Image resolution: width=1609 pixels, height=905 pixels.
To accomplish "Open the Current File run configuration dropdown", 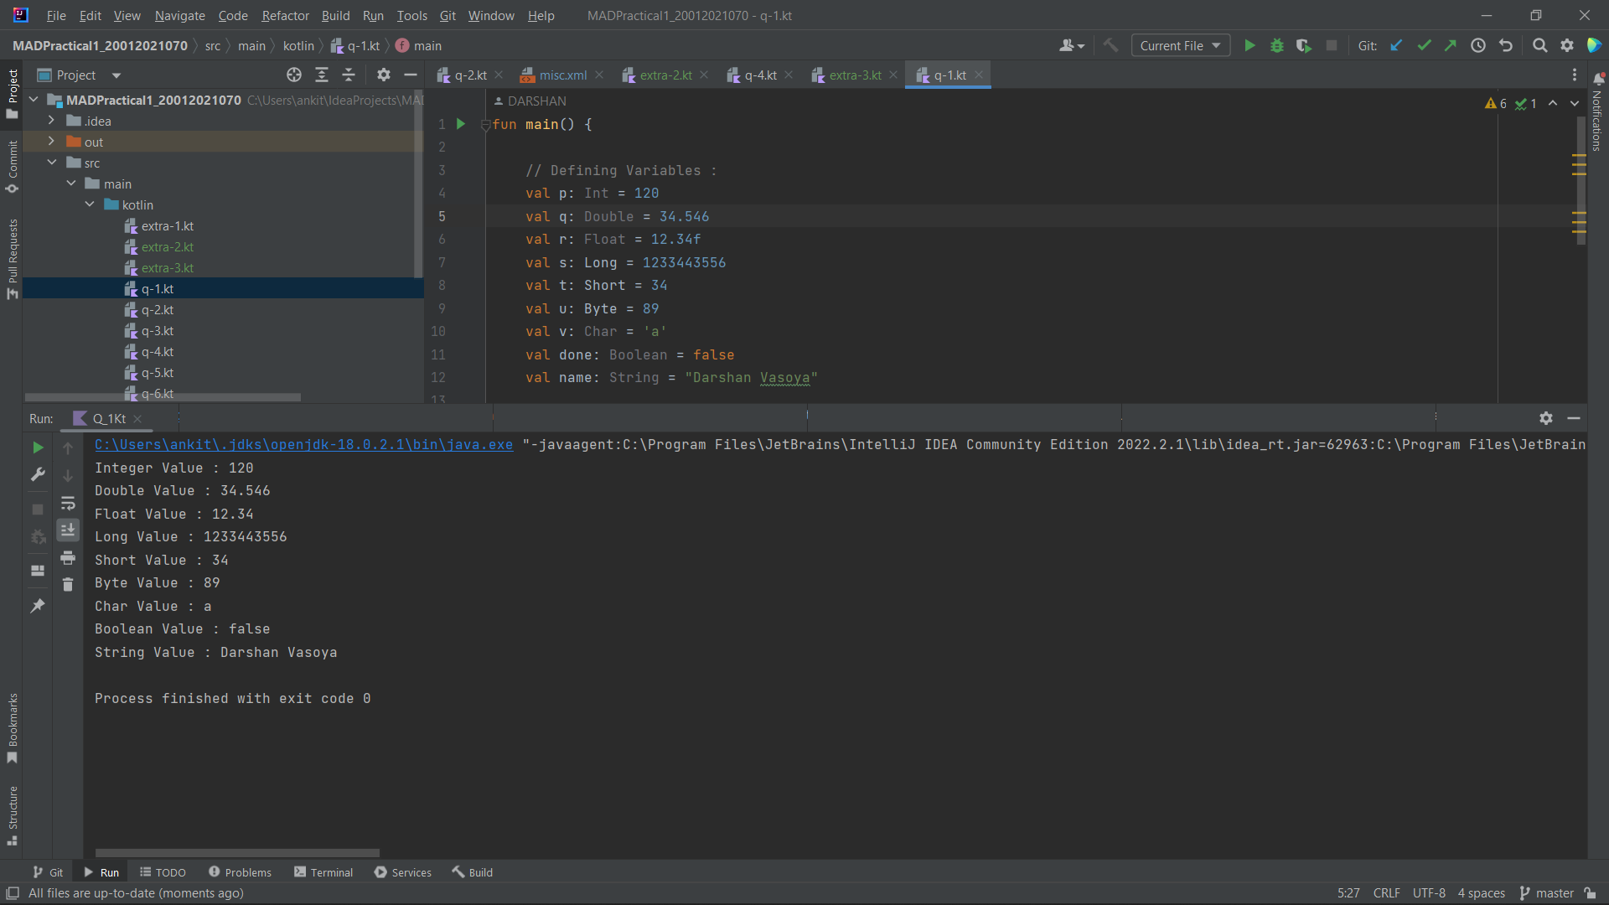I will click(x=1180, y=46).
